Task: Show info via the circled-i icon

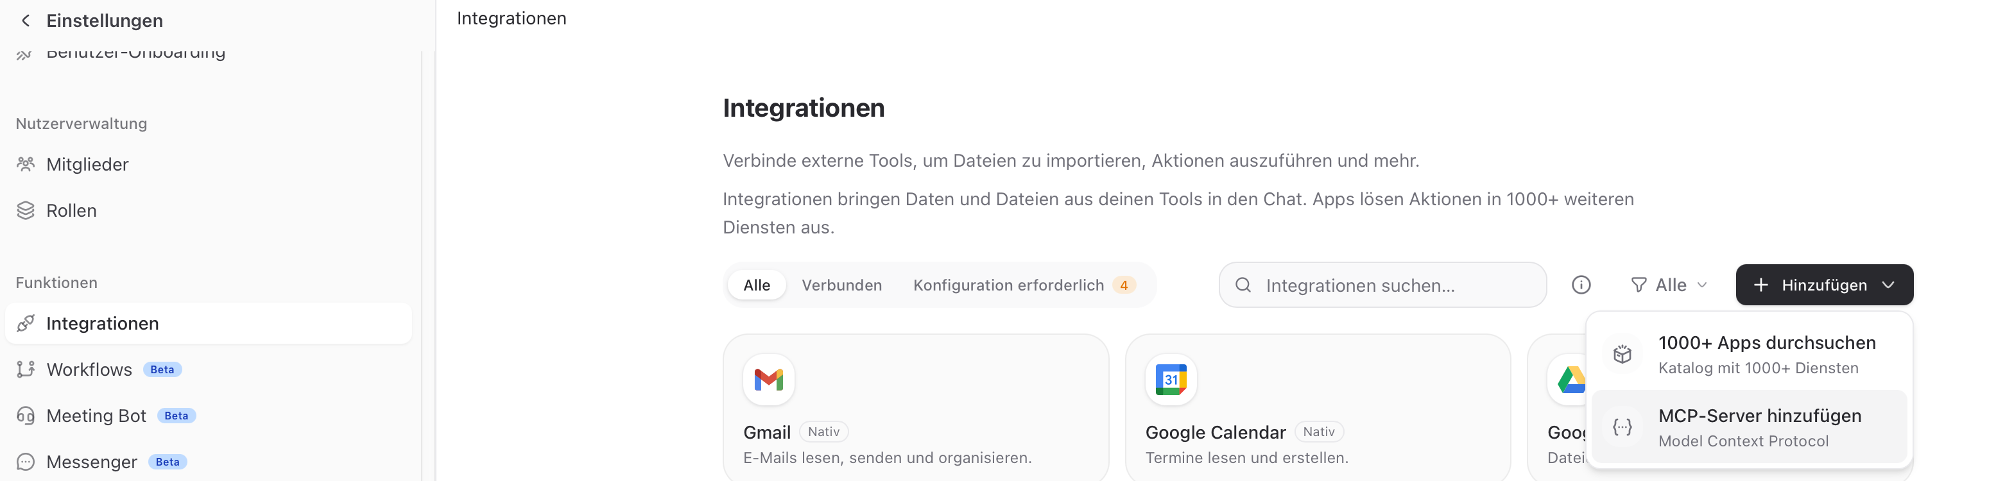Action: tap(1581, 285)
